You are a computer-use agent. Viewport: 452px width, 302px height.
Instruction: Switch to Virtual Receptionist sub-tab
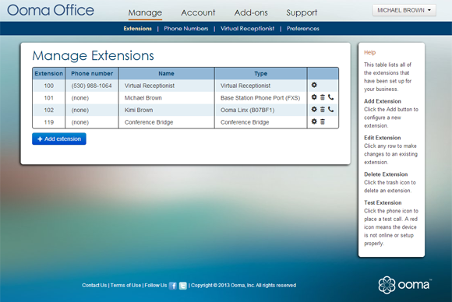tap(247, 29)
